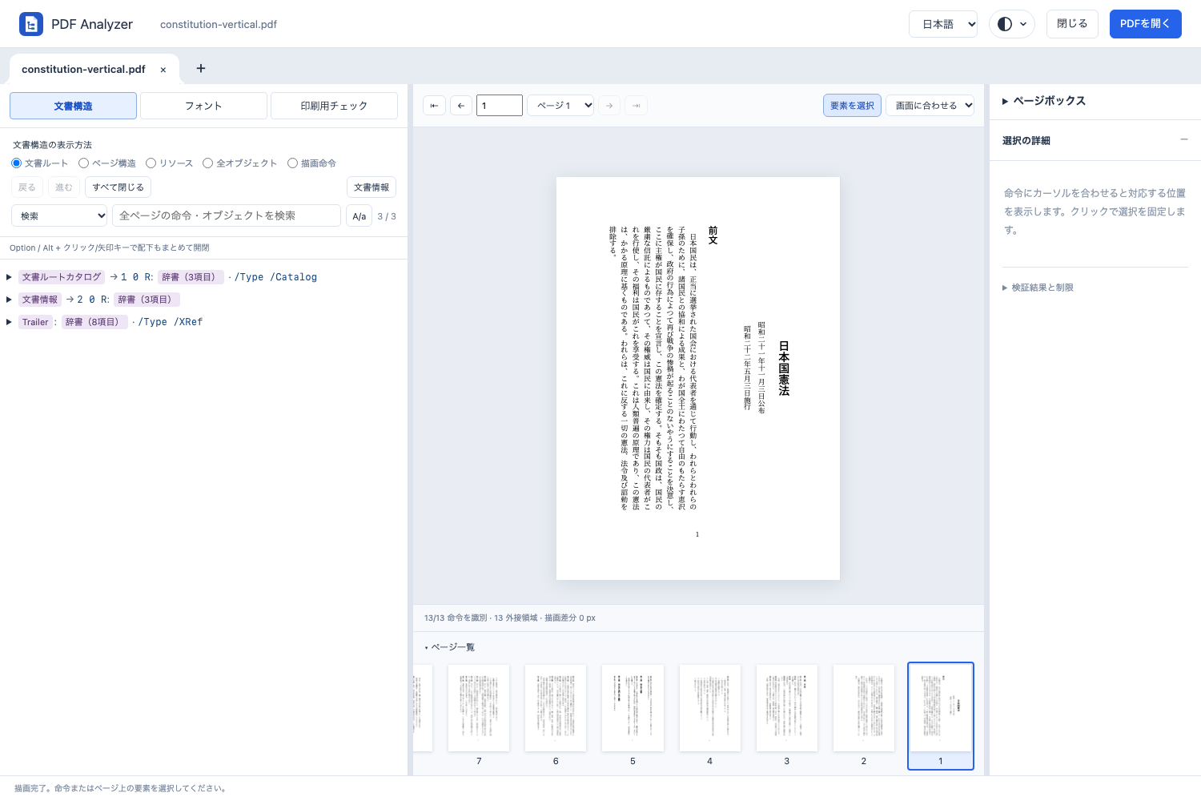Expand the 文書情報 tree node
This screenshot has width=1201, height=801.
(x=9, y=300)
